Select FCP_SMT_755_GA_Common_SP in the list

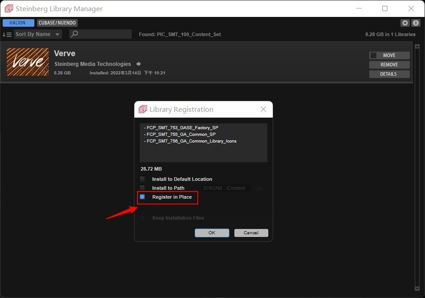point(180,135)
